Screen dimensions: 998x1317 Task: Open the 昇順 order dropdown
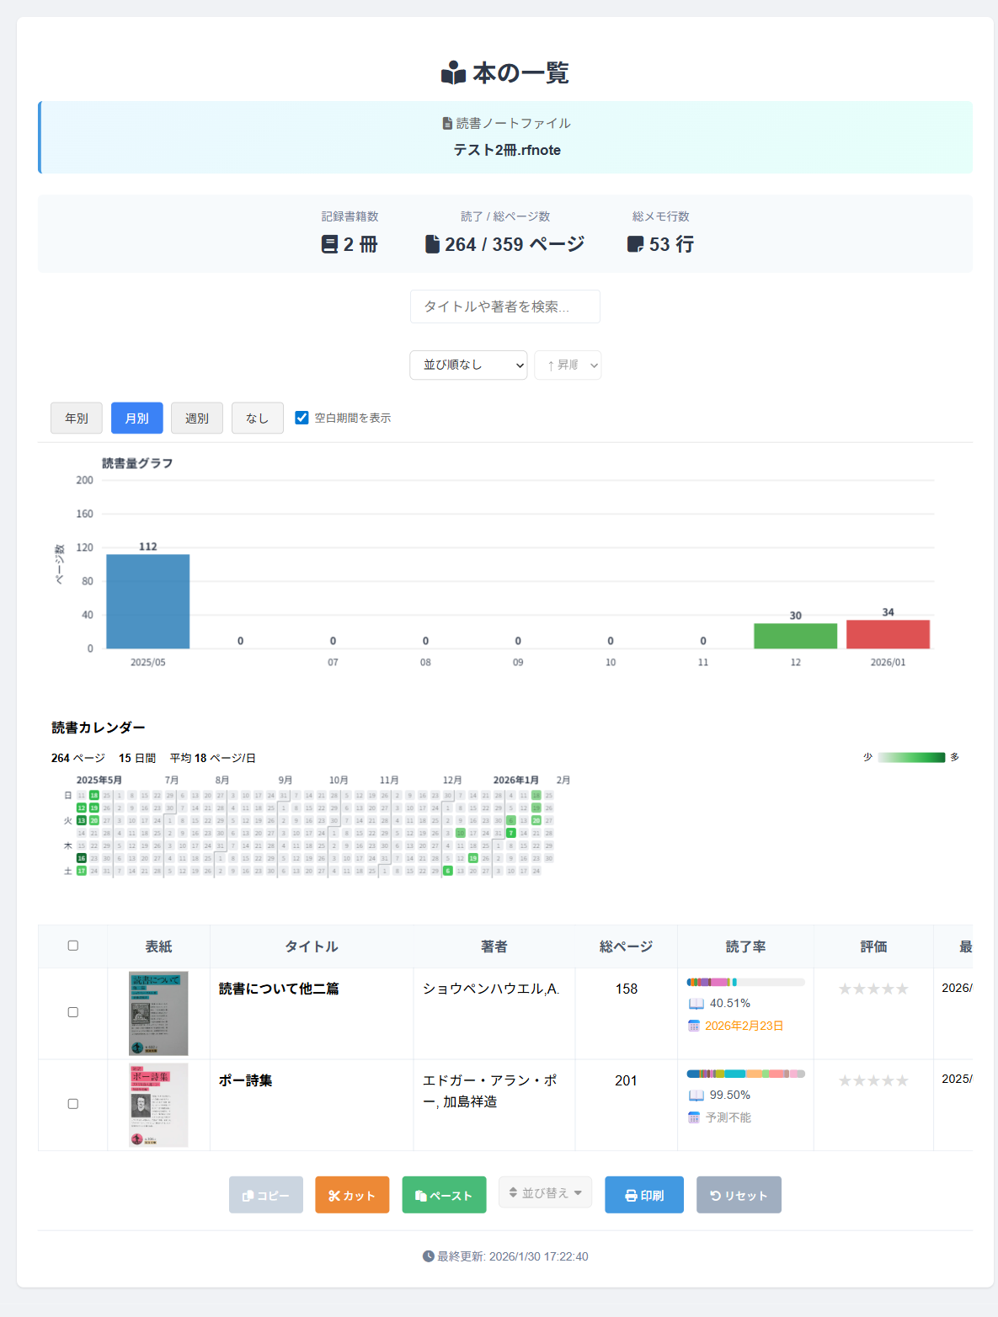tap(568, 365)
